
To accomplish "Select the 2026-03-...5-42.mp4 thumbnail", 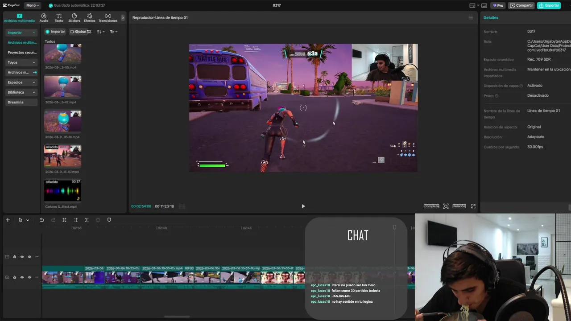I will [x=62, y=86].
